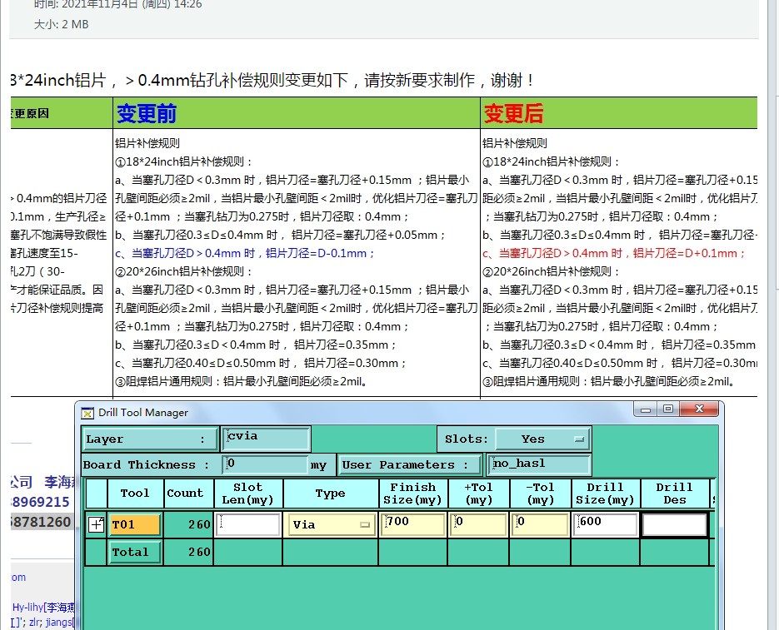Click the red 变更后 header in email
The width and height of the screenshot is (779, 630).
513,114
